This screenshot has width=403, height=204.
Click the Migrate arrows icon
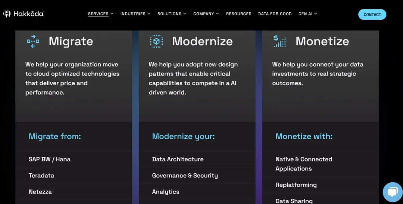point(33,41)
